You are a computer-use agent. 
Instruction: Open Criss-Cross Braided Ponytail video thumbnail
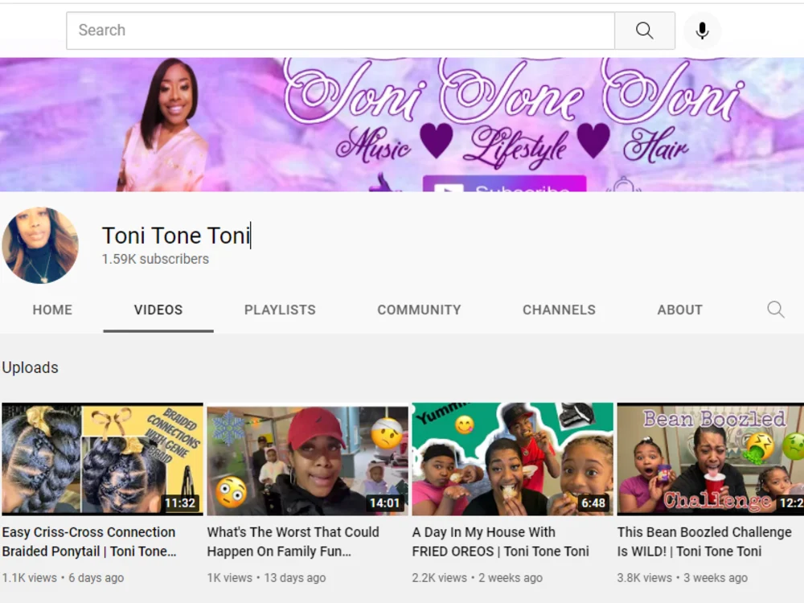click(103, 459)
